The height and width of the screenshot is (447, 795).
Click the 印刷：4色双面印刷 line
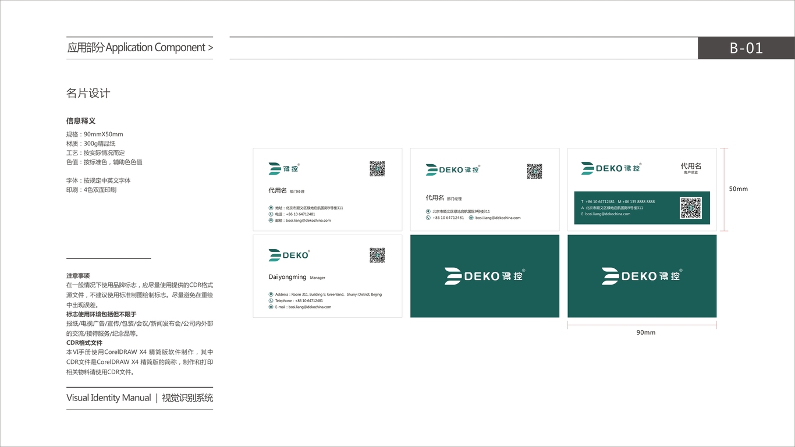[x=91, y=190]
